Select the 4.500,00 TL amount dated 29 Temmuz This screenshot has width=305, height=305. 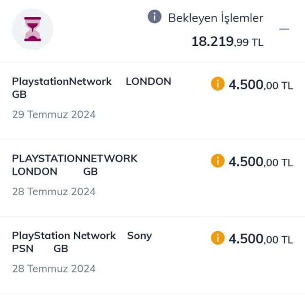click(x=261, y=85)
